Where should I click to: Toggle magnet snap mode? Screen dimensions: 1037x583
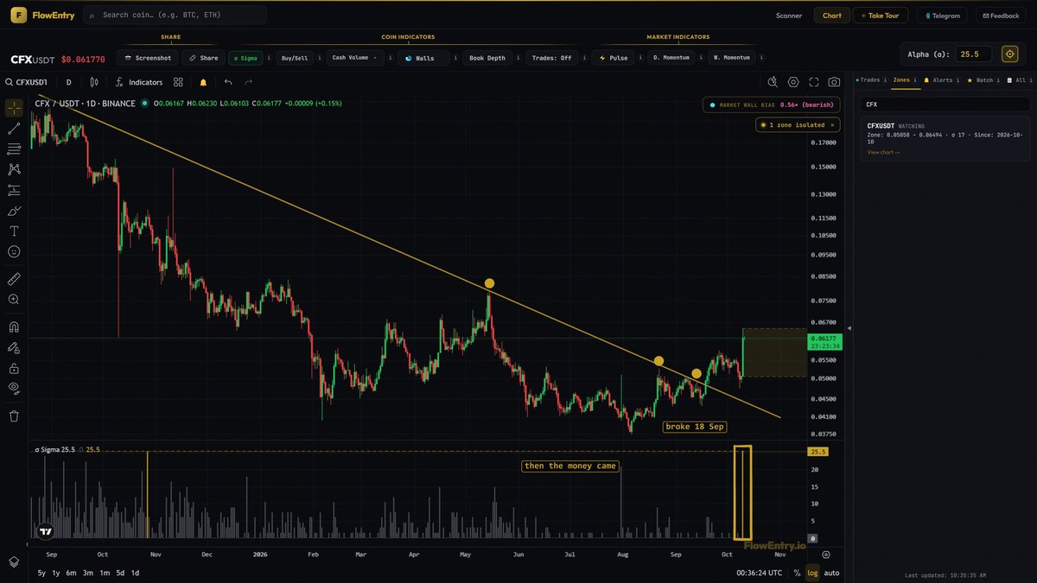click(14, 327)
